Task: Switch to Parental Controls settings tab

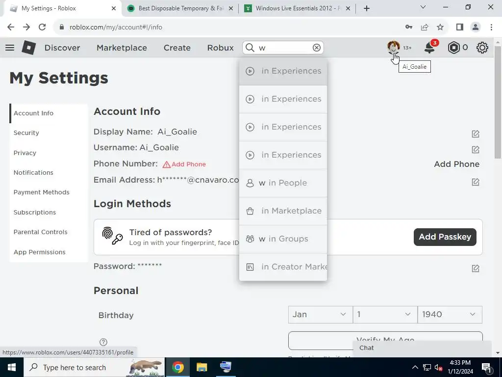Action: pos(49,232)
